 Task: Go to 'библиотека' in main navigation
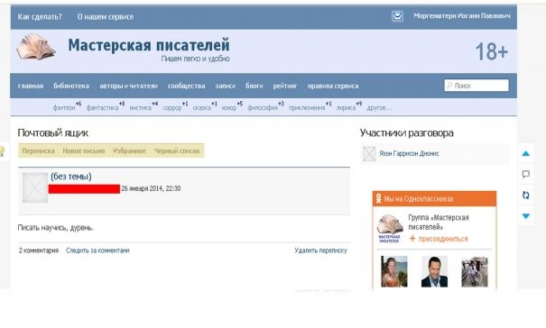[71, 86]
